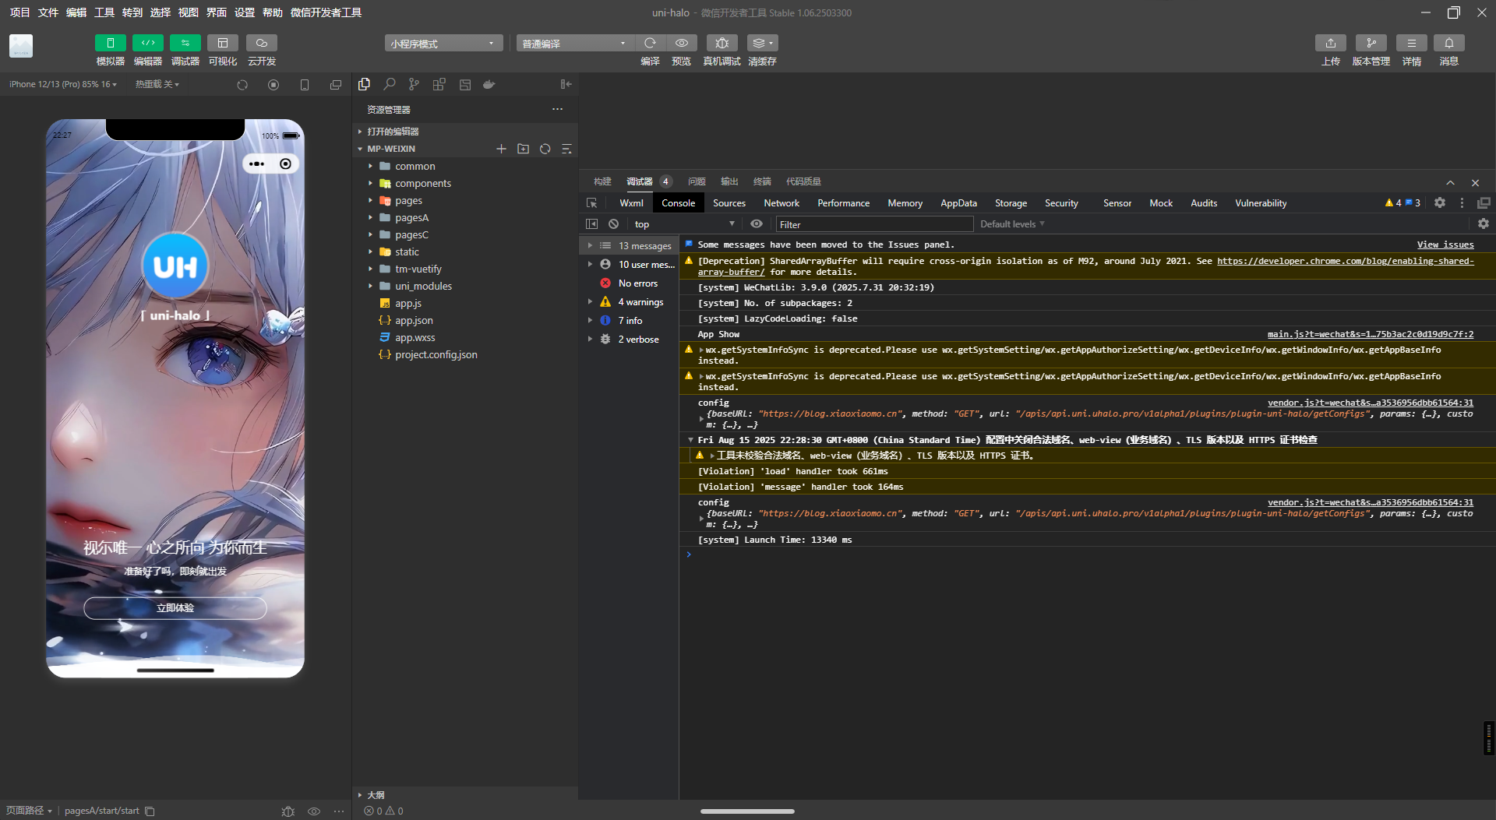The width and height of the screenshot is (1496, 820).
Task: Click the View issues link
Action: click(1445, 245)
